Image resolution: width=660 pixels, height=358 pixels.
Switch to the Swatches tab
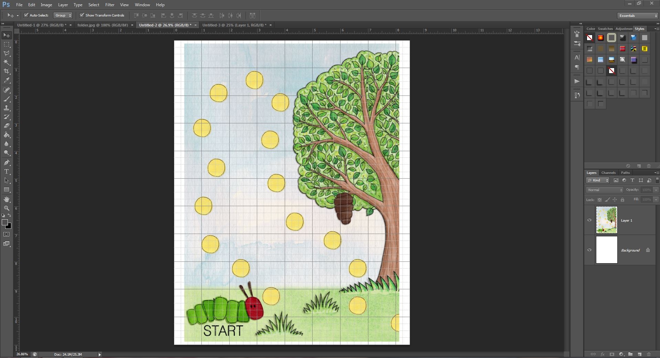(x=605, y=29)
